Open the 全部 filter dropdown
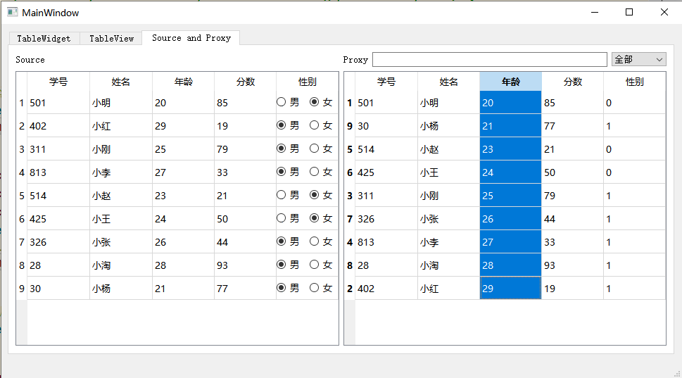The height and width of the screenshot is (378, 682). (638, 60)
